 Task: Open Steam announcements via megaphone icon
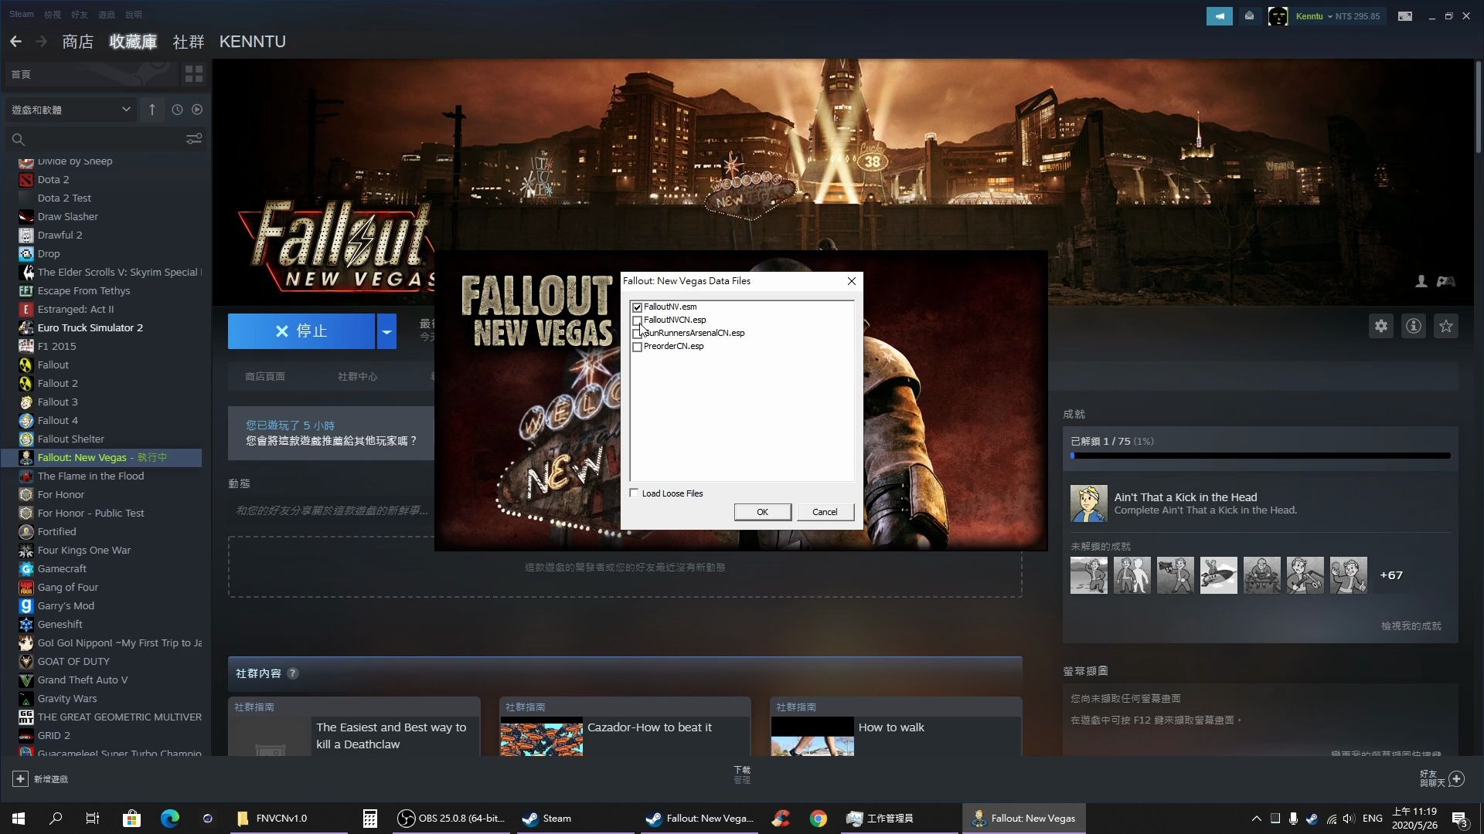pyautogui.click(x=1220, y=15)
